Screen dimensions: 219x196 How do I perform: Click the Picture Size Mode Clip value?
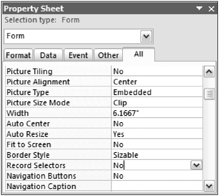point(157,103)
